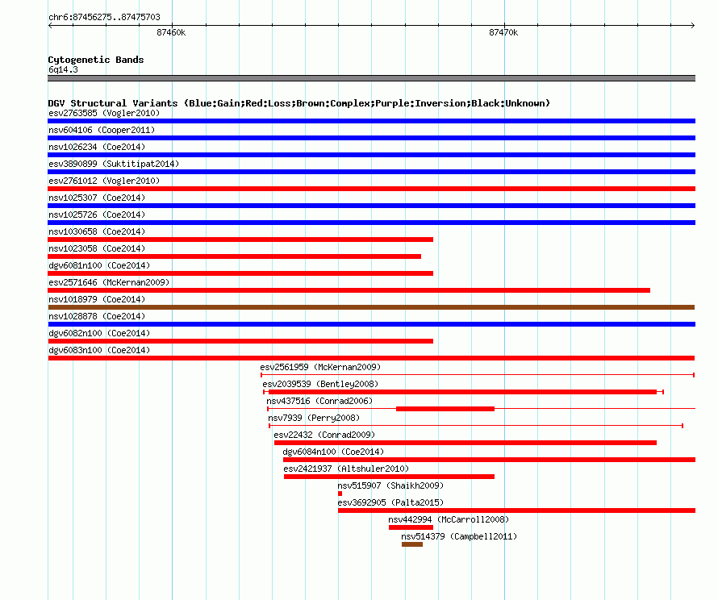Click the esv2571646 (McKernan2009) label

(109, 282)
